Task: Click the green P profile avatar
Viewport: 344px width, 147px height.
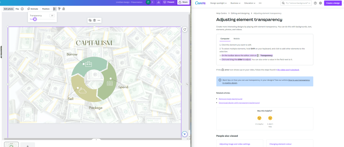Action: pos(148,2)
